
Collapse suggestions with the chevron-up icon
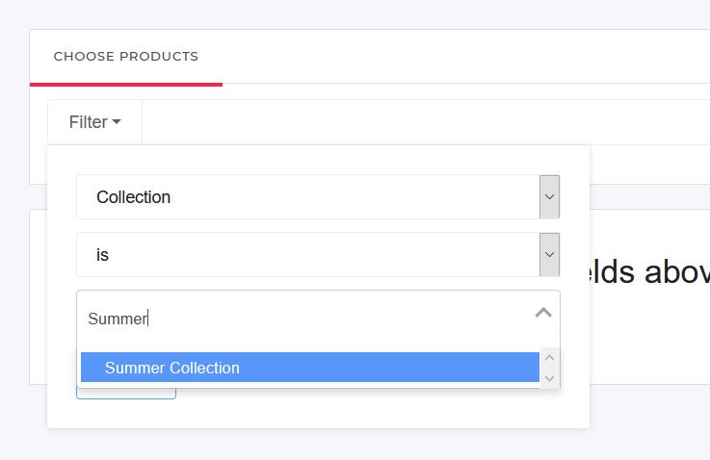[543, 312]
